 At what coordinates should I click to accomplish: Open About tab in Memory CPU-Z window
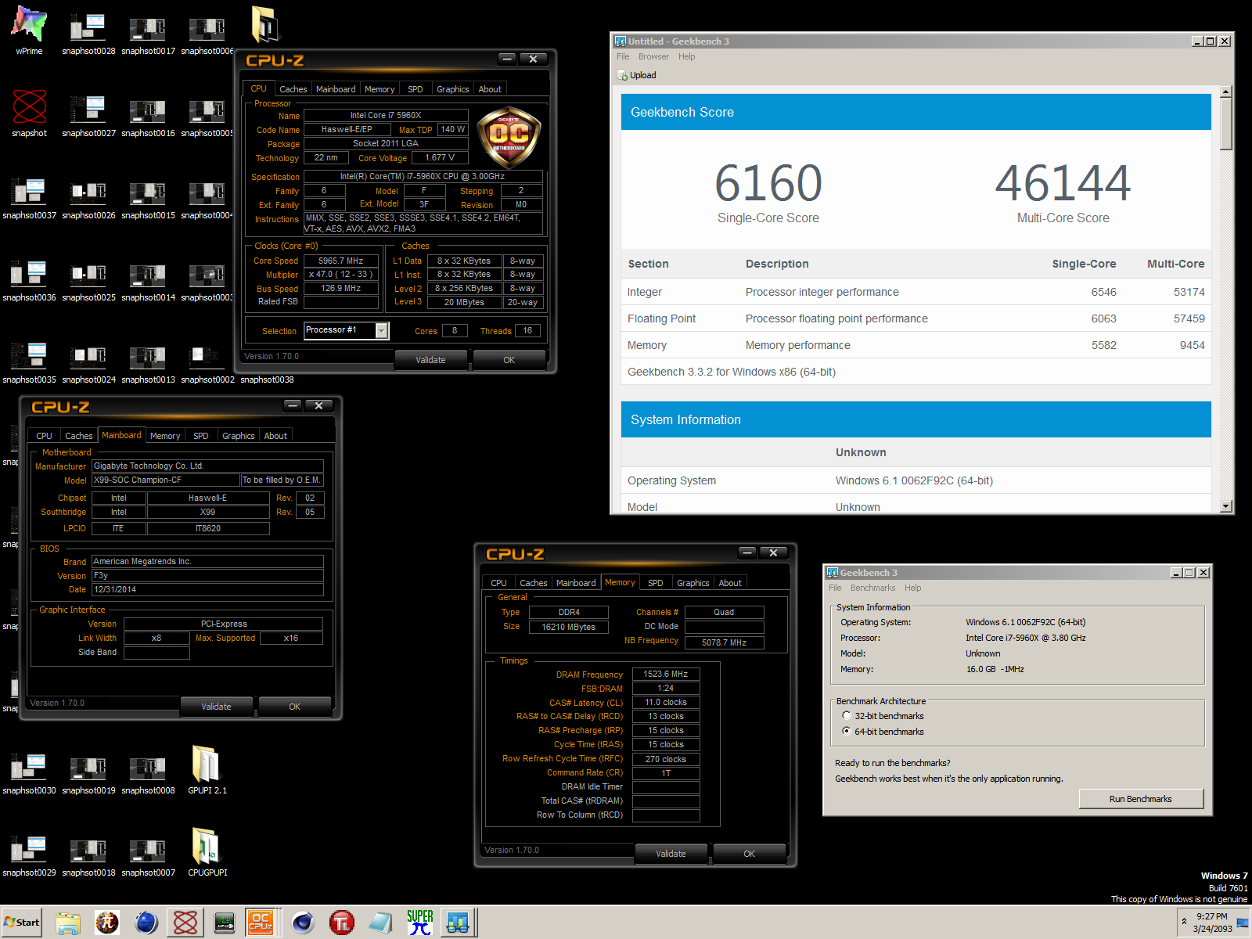730,583
